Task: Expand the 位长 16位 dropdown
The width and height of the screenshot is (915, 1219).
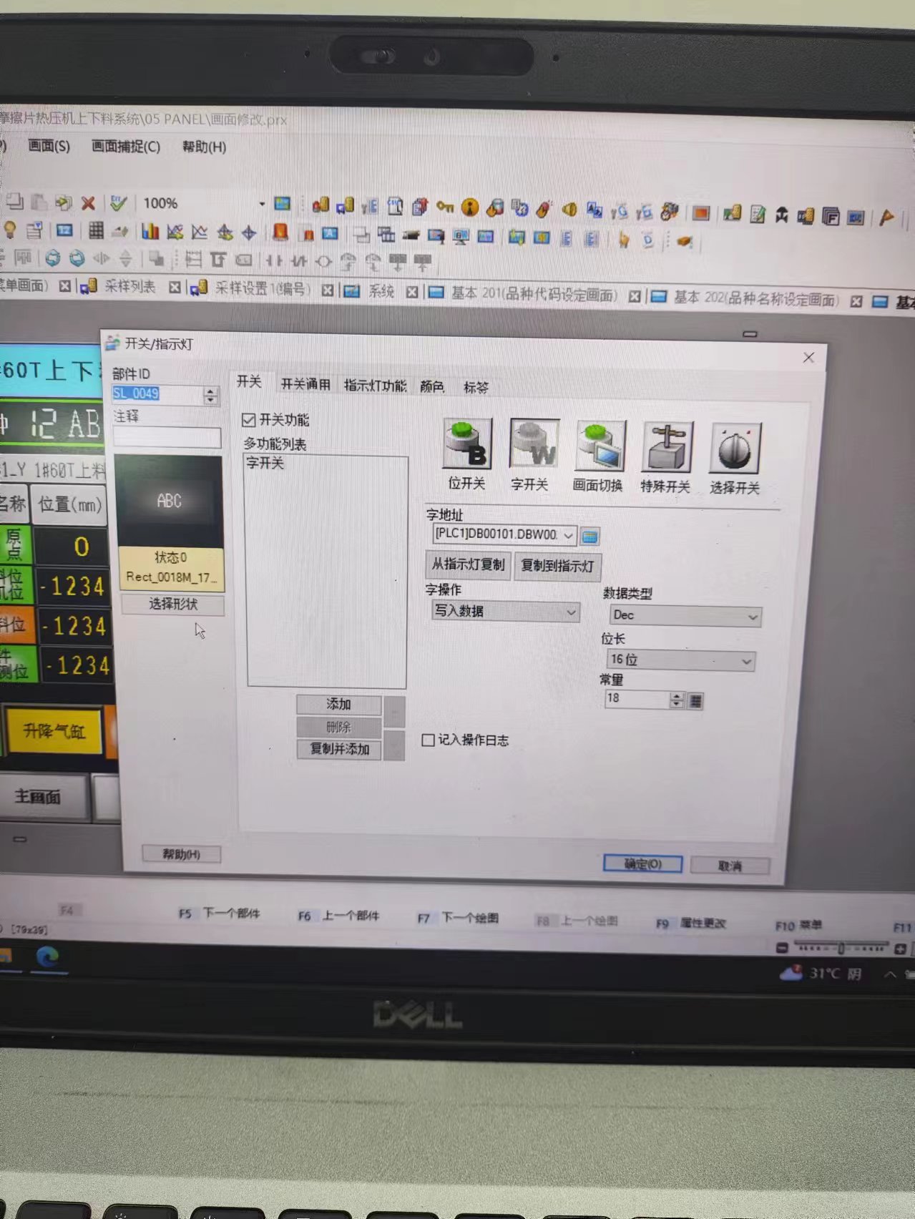Action: pos(746,662)
